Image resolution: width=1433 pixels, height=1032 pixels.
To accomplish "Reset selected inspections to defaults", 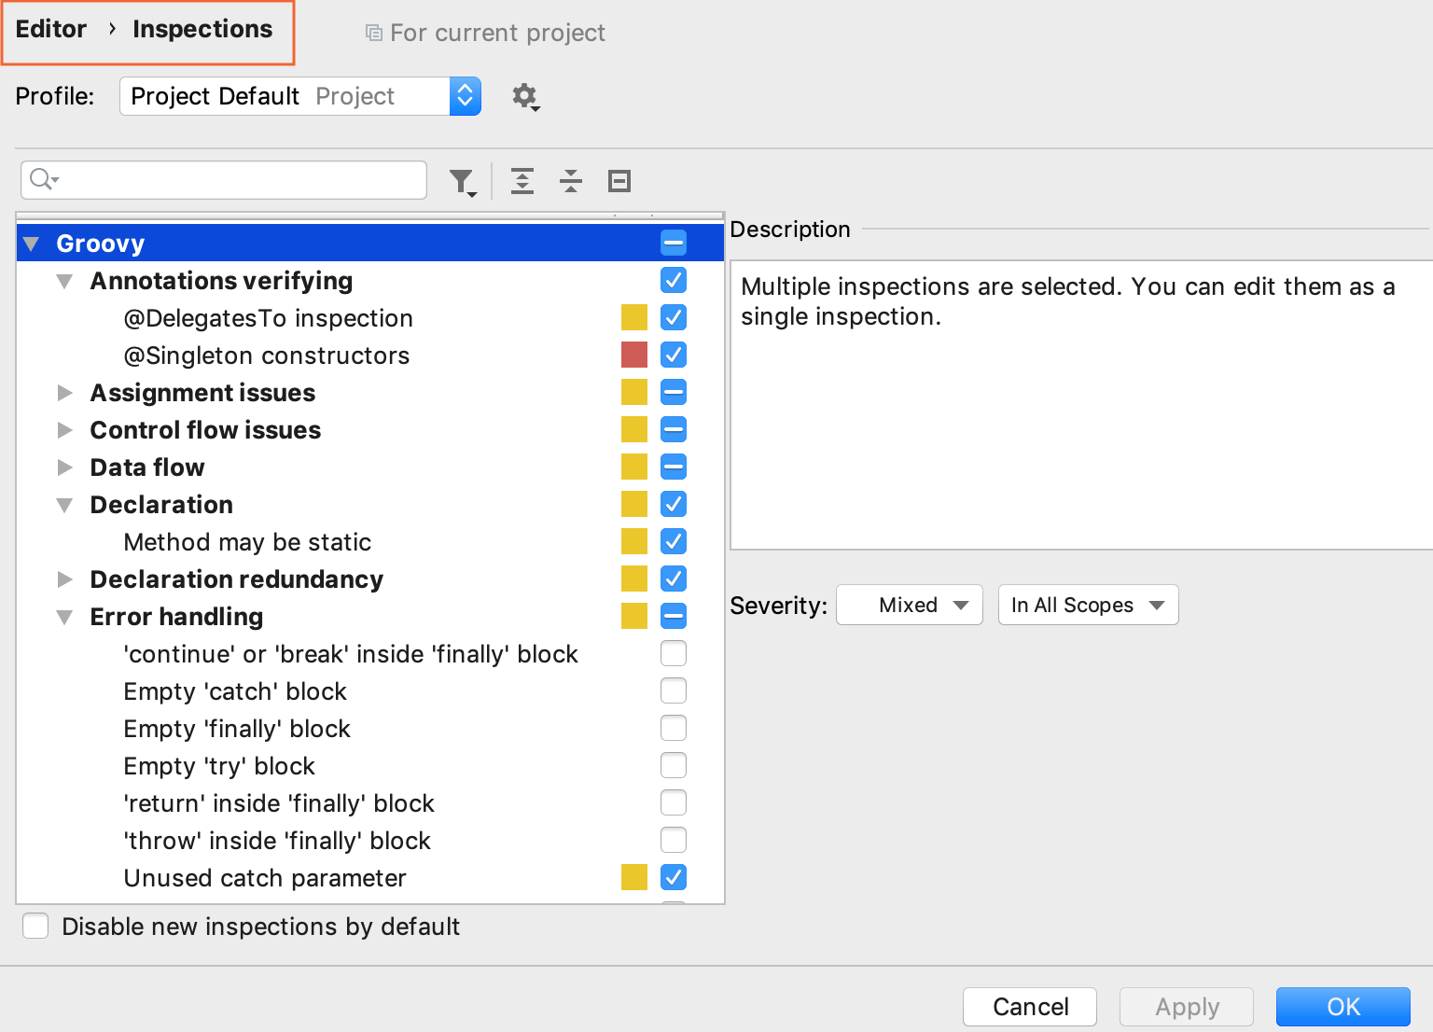I will point(619,180).
